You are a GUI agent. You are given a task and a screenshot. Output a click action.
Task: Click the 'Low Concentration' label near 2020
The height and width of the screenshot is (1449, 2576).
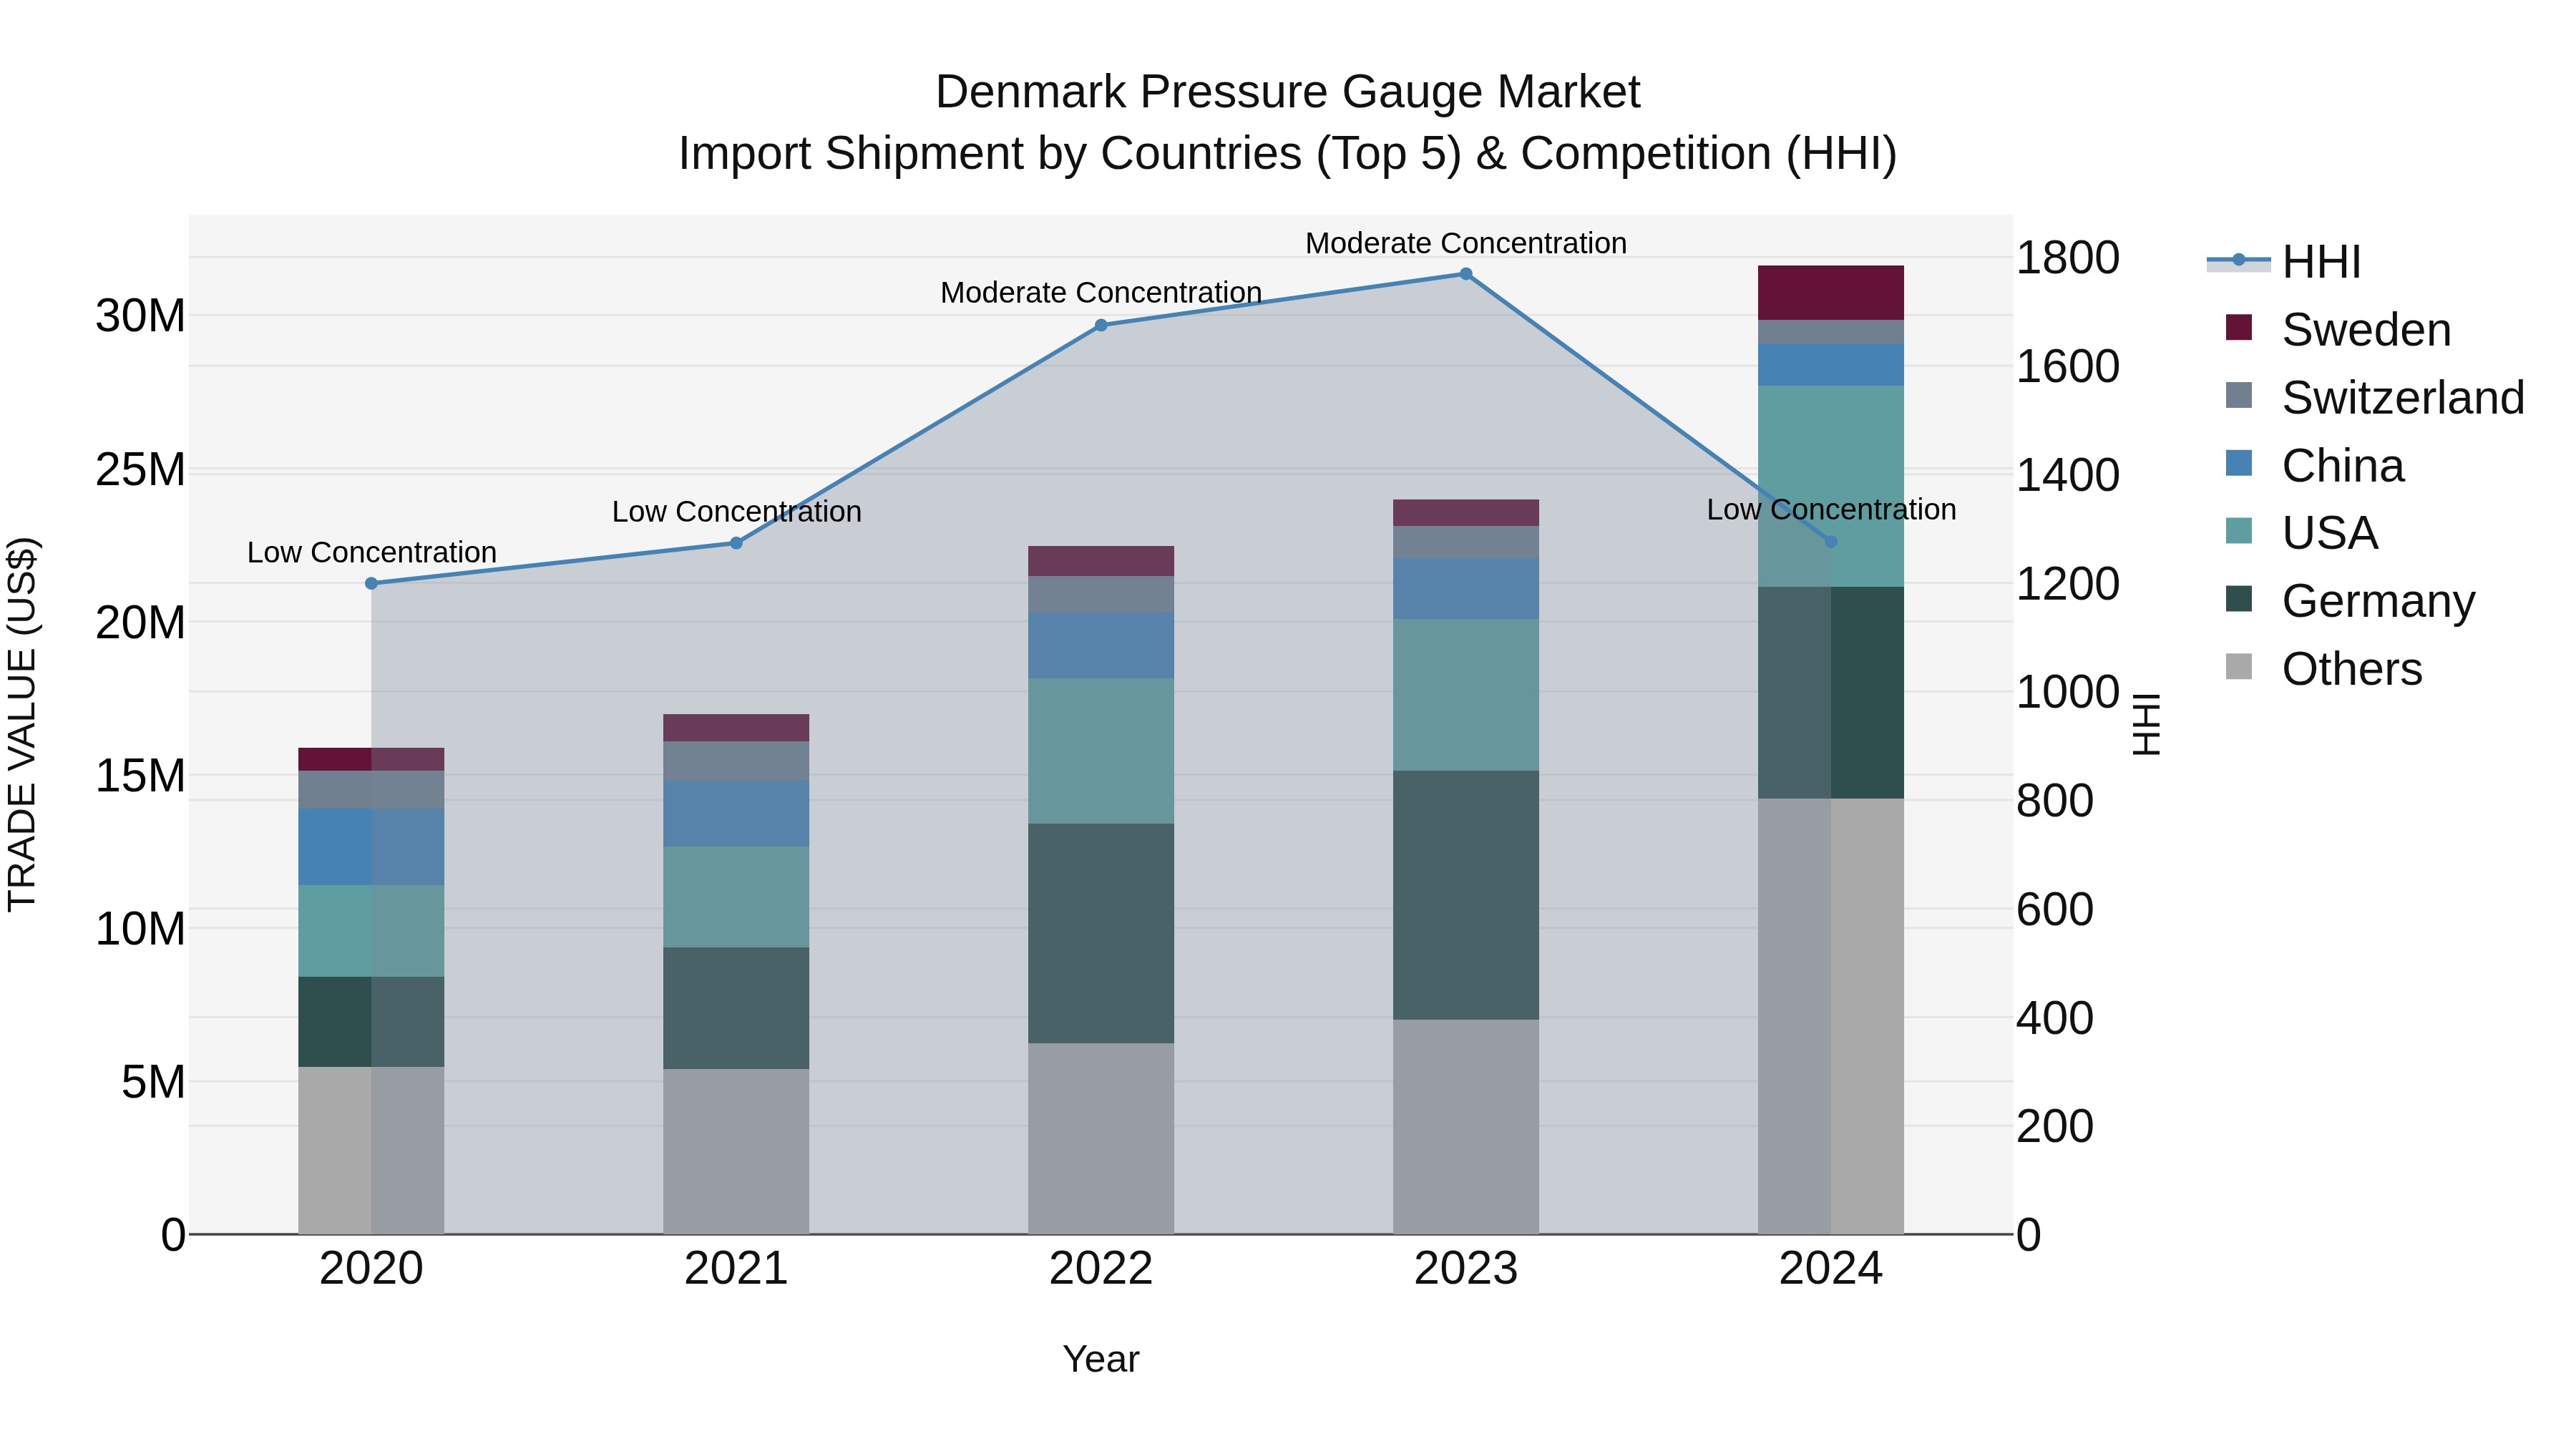pos(371,552)
